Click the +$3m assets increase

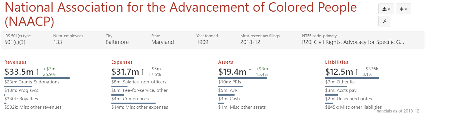(262, 69)
